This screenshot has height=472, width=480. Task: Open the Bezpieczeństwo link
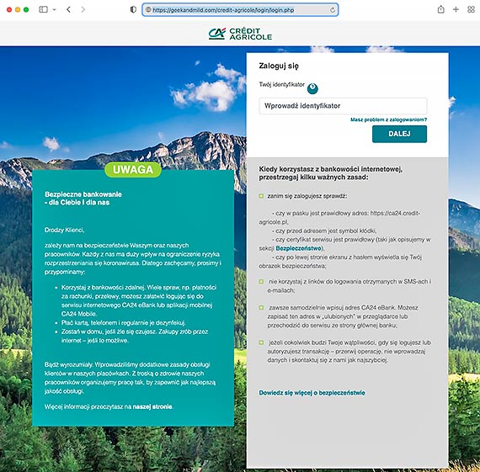tap(298, 248)
